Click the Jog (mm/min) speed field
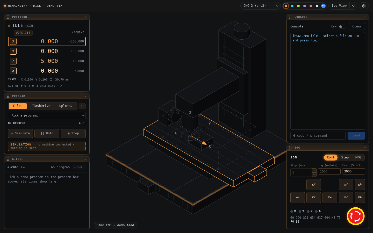This screenshot has width=373, height=233. (329, 171)
